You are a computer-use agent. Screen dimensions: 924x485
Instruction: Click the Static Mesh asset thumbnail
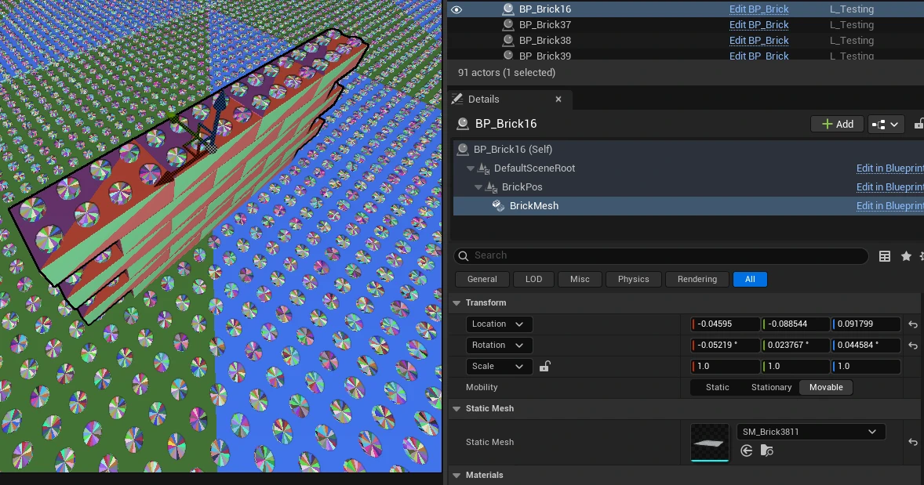click(710, 443)
